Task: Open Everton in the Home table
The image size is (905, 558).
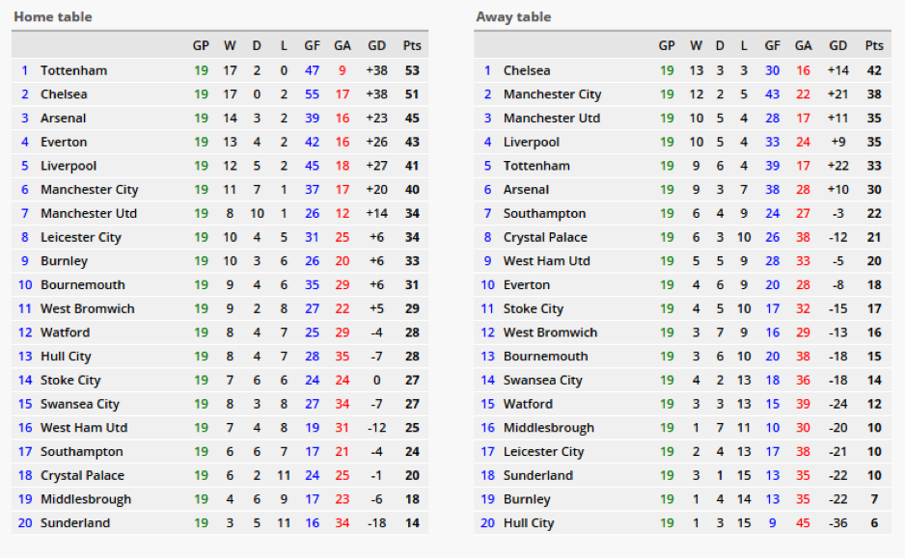Action: pos(64,142)
